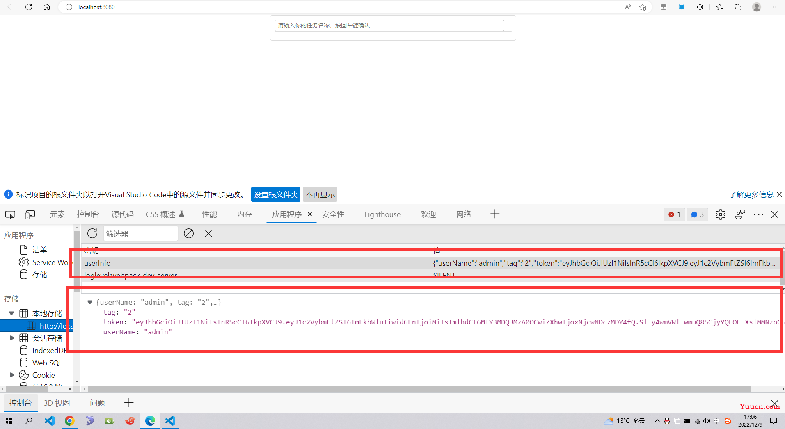Open DevTools feedback icon
The image size is (785, 429).
740,214
